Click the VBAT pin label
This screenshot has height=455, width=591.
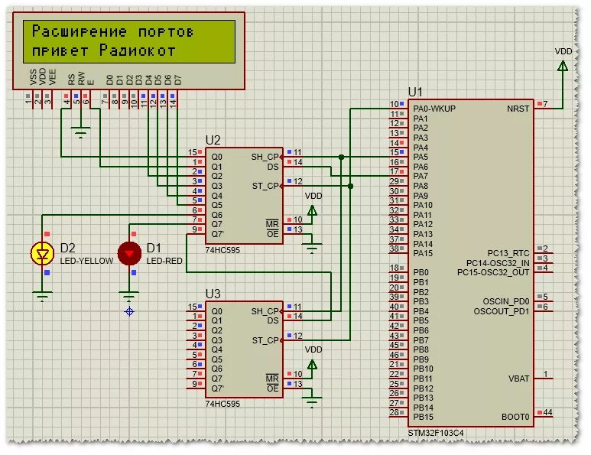(518, 379)
